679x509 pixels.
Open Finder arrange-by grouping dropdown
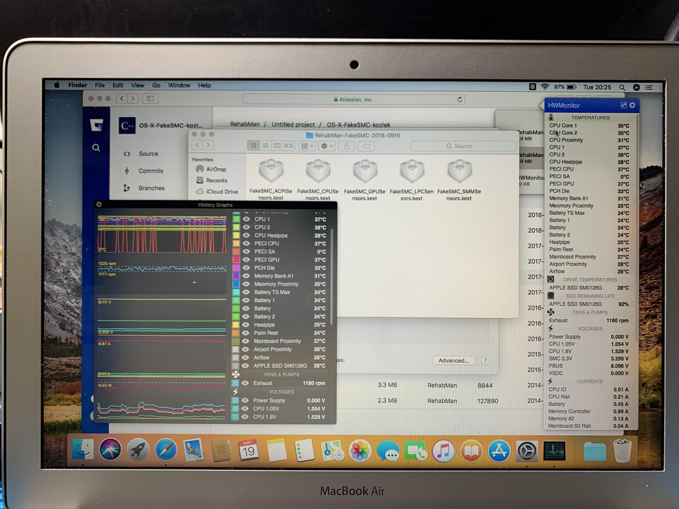[x=307, y=146]
